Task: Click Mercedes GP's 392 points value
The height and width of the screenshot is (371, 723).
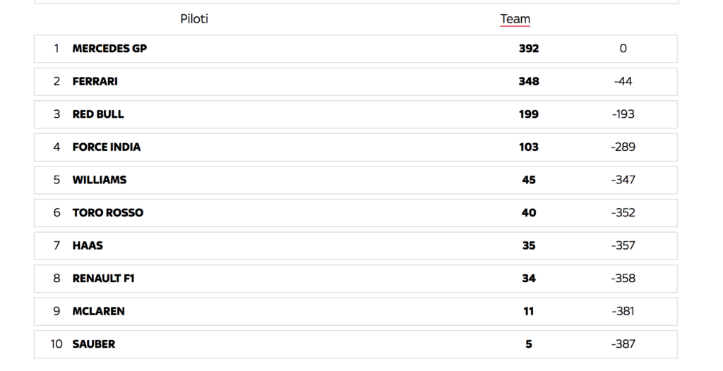Action: coord(528,49)
